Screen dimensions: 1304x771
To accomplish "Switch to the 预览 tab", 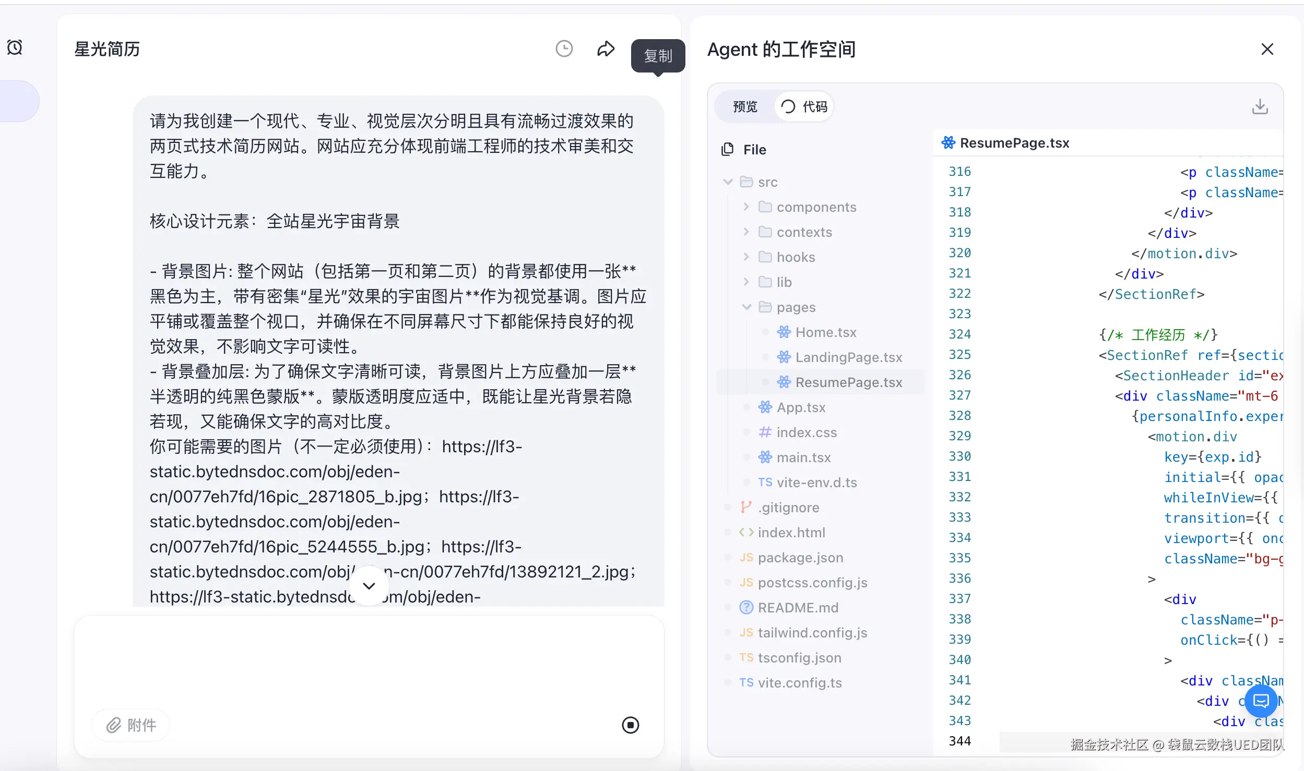I will (x=745, y=107).
